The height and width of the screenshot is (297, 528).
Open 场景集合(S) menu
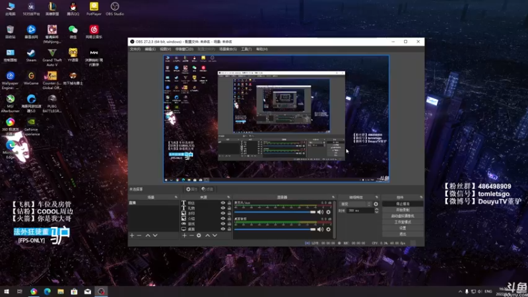click(228, 49)
